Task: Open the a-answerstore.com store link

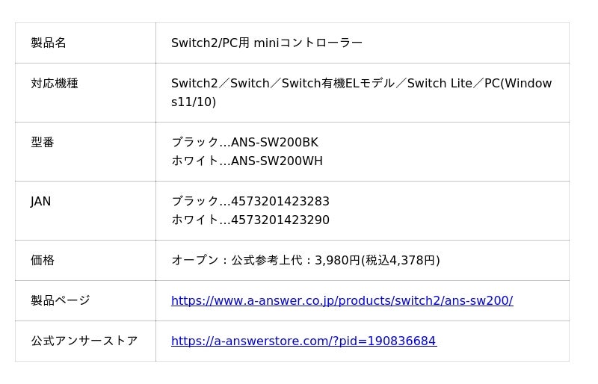Action: pyautogui.click(x=303, y=341)
